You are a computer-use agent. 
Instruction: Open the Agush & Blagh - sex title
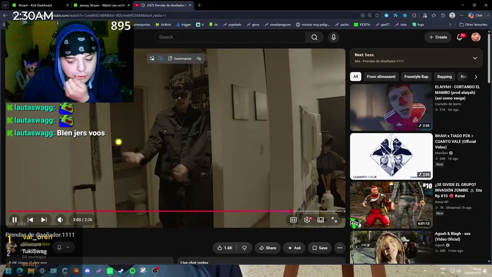pyautogui.click(x=452, y=236)
